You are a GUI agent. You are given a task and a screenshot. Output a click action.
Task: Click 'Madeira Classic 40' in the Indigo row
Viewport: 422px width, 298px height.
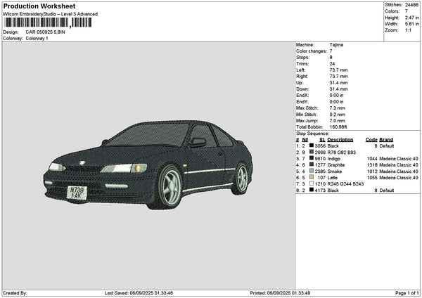[399, 159]
